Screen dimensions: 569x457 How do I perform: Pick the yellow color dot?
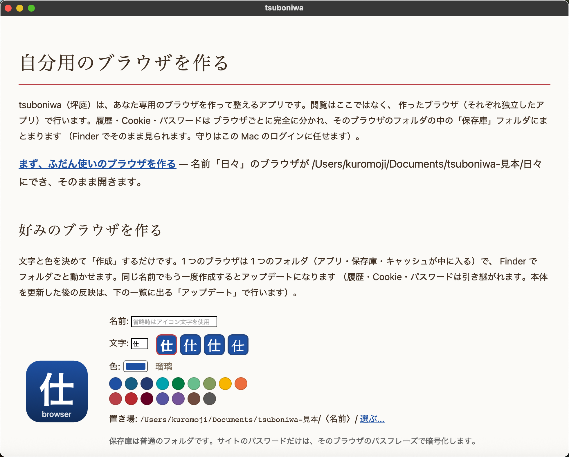tap(225, 384)
